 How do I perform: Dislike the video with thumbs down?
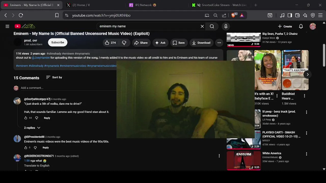(x=124, y=43)
